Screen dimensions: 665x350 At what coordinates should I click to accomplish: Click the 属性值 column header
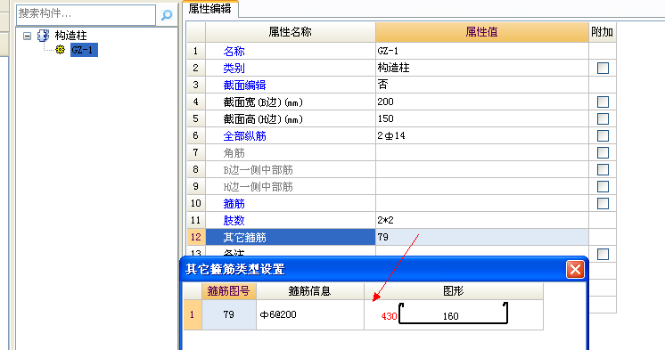click(481, 32)
